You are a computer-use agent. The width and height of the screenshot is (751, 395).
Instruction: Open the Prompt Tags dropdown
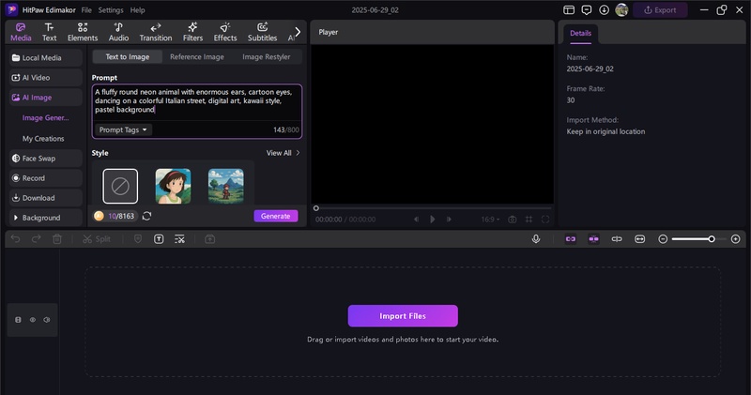click(124, 129)
